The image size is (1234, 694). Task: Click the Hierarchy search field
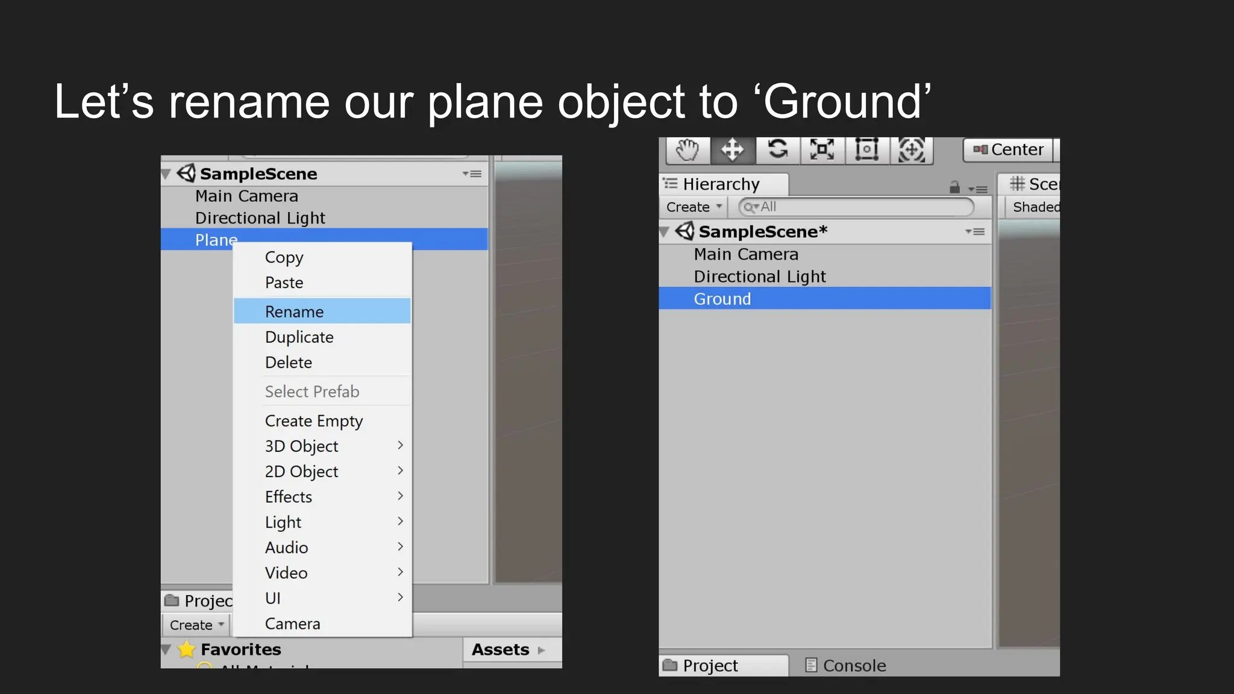(856, 207)
